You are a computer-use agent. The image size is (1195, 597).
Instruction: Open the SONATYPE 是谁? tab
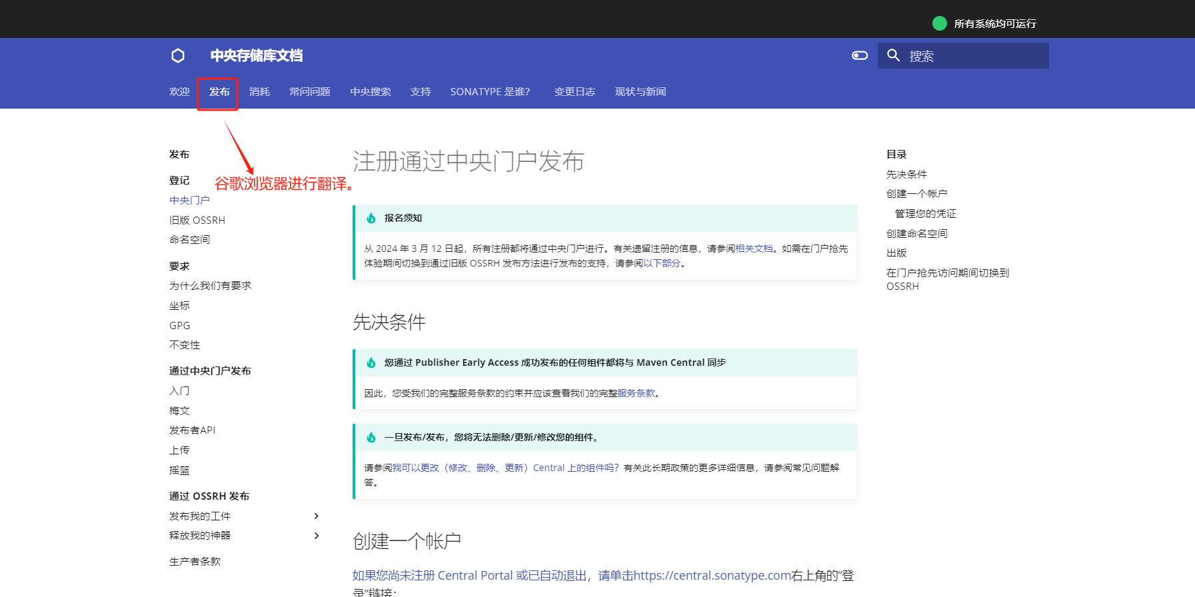tap(490, 92)
